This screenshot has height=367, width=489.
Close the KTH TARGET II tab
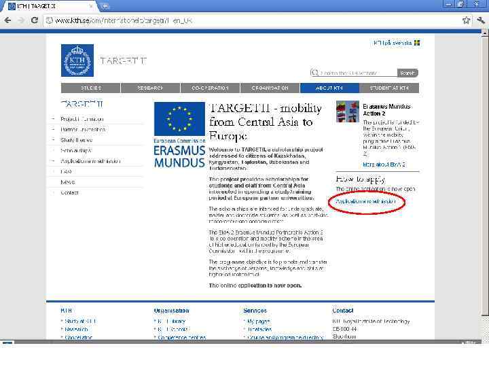[91, 5]
